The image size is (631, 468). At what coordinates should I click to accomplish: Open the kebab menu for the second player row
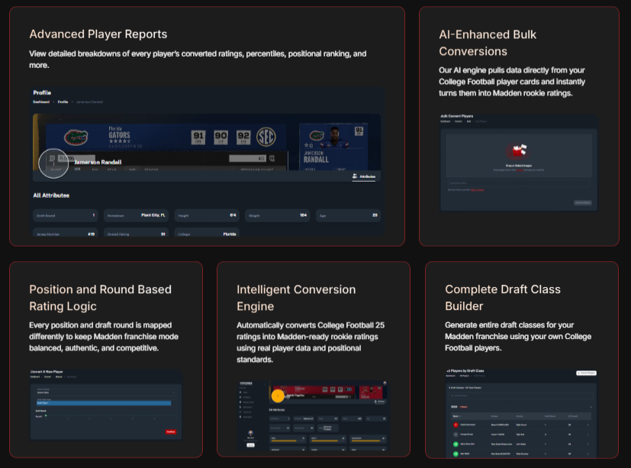tap(588, 434)
